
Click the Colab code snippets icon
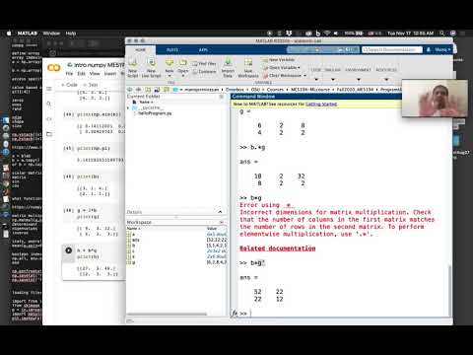pyautogui.click(x=49, y=119)
